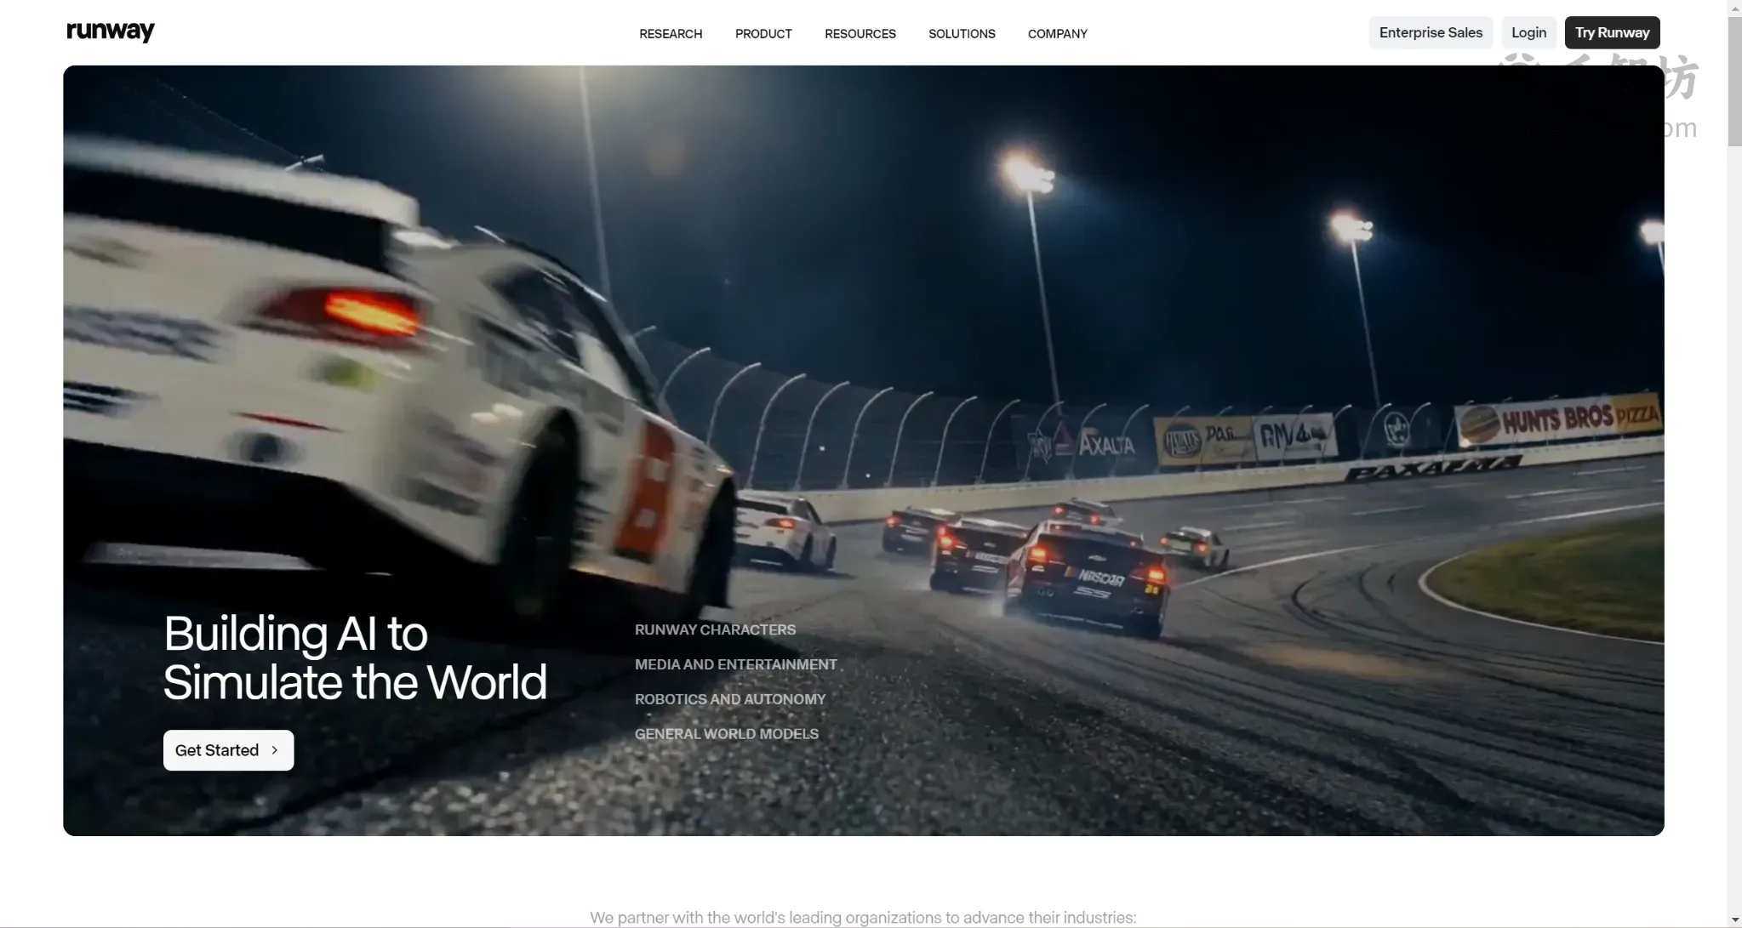Click the runway logo

click(111, 31)
